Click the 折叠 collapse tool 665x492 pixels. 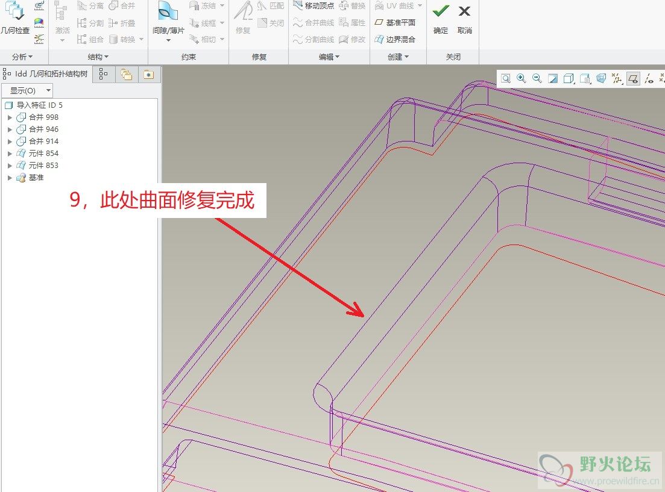point(122,23)
